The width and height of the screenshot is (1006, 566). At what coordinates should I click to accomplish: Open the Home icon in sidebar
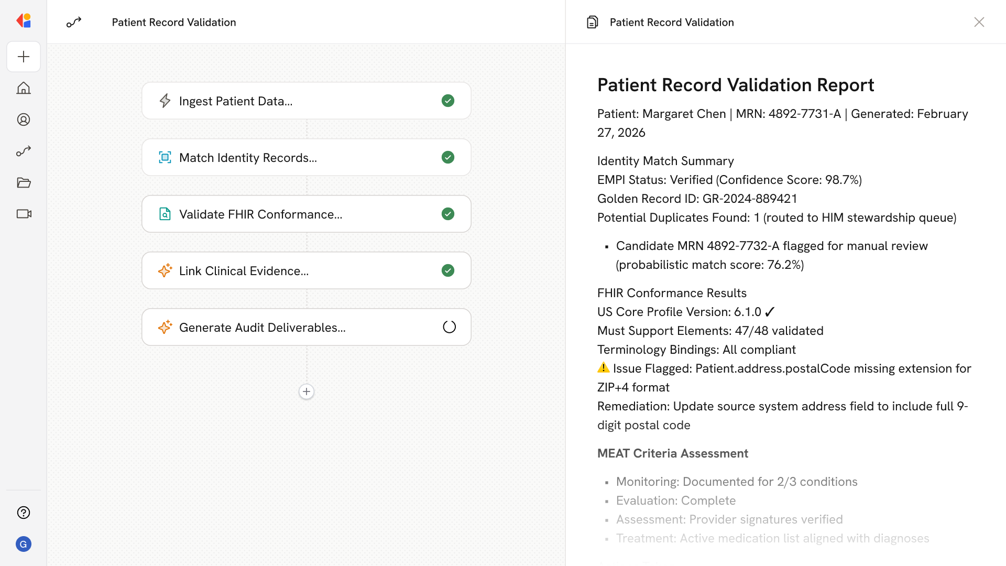24,88
